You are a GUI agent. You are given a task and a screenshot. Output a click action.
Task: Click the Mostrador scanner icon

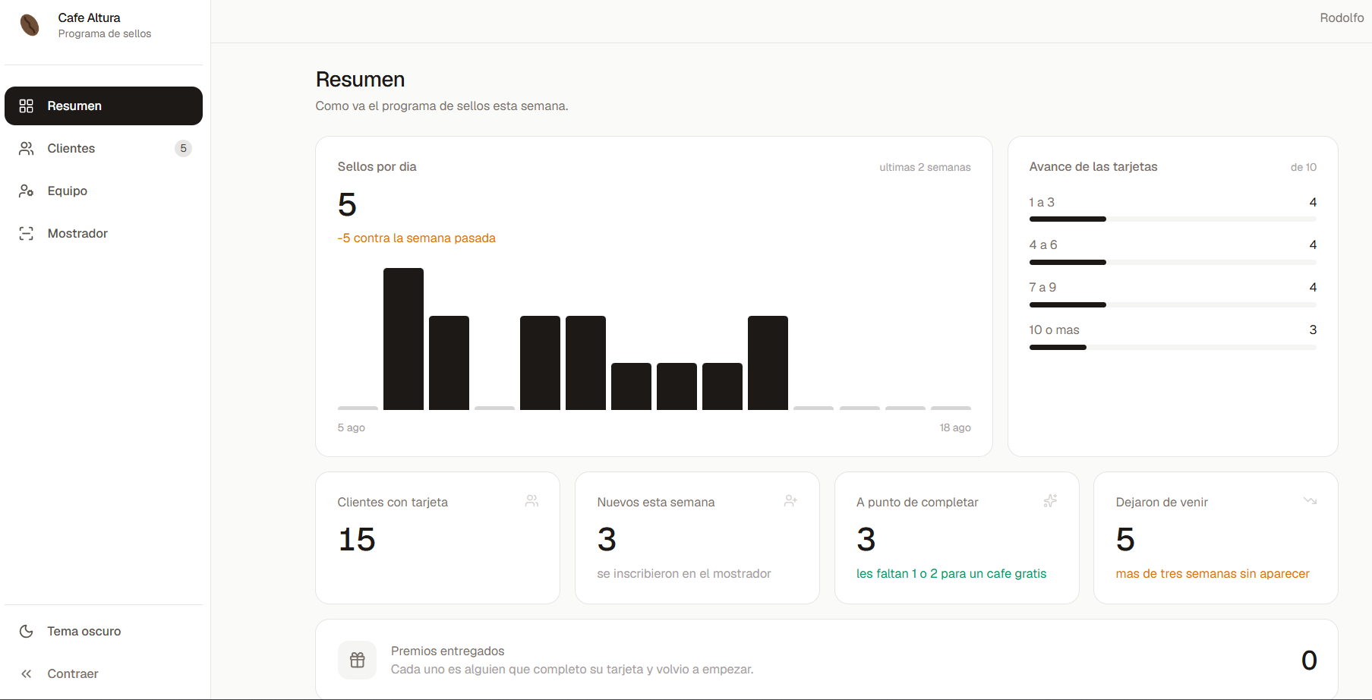27,233
